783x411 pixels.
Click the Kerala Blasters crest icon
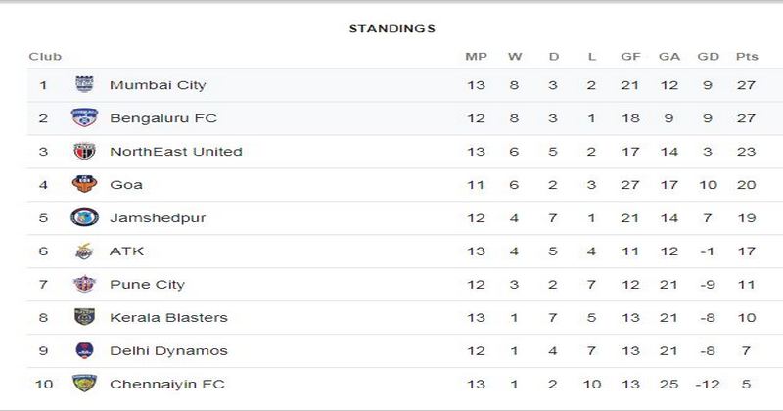[x=84, y=317]
